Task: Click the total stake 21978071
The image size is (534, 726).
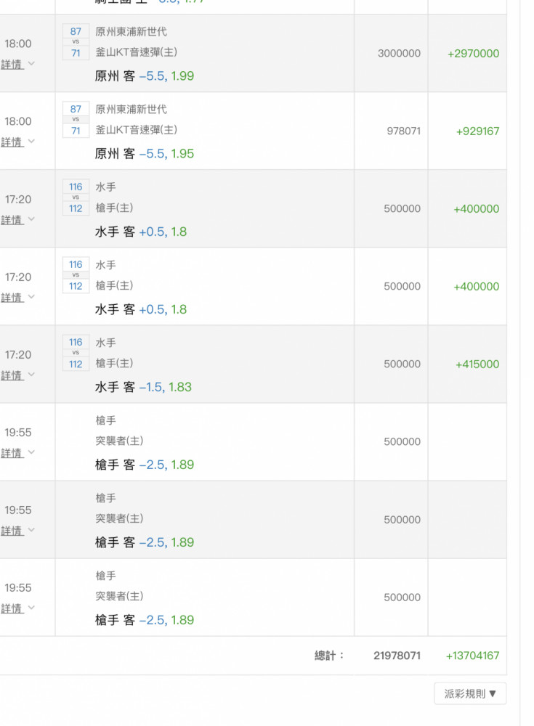Action: [x=397, y=656]
